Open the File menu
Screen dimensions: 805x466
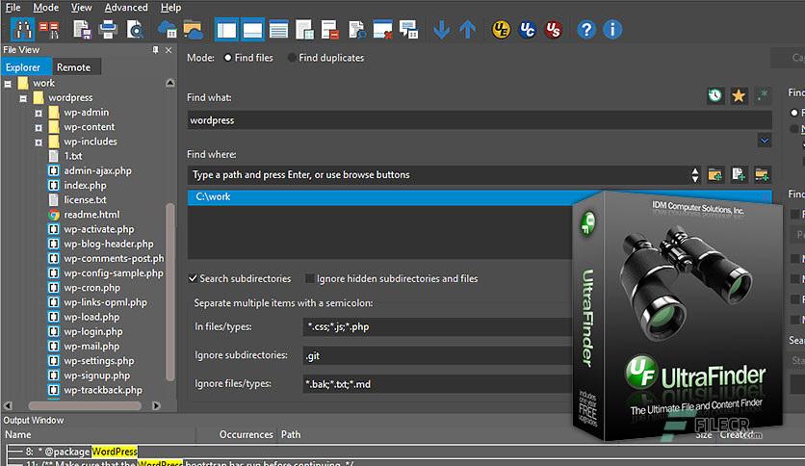point(13,8)
